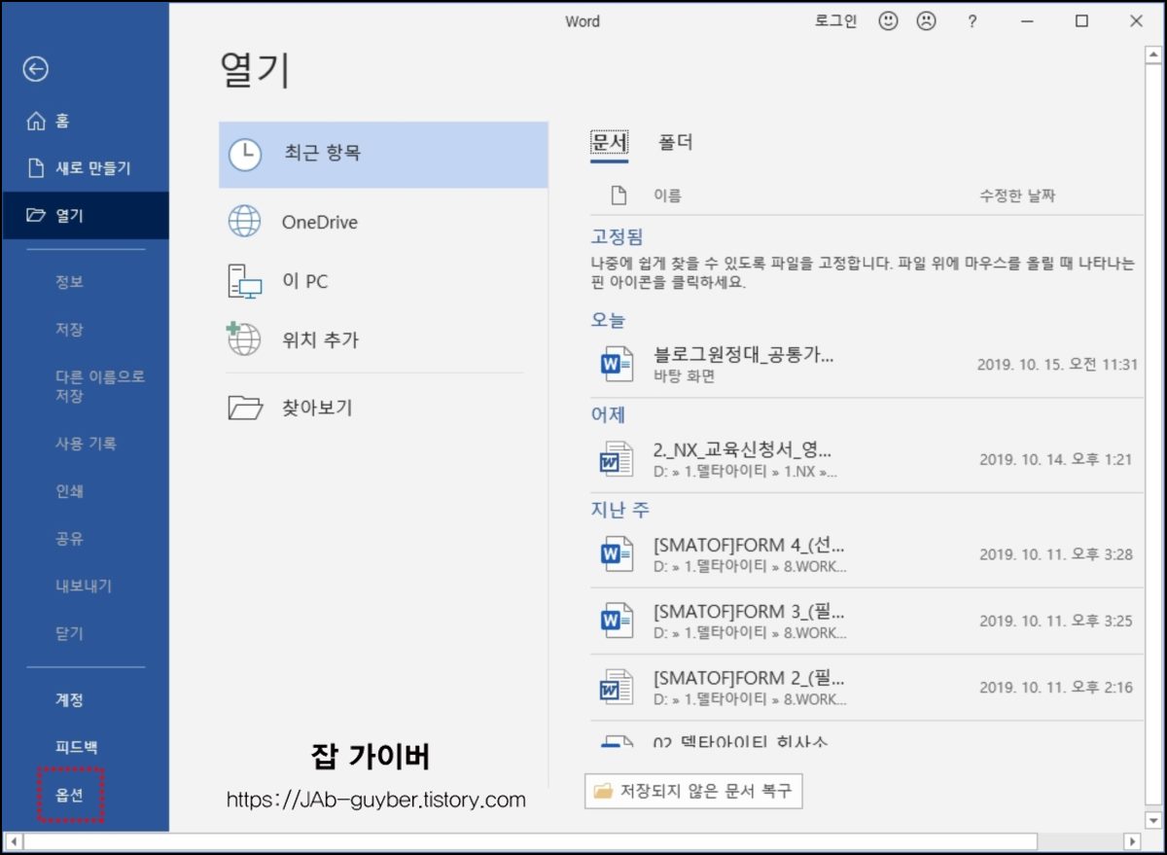Viewport: 1167px width, 855px height.
Task: Open the [SMATOF]FORM 3_(필... file name
Action: pos(750,611)
